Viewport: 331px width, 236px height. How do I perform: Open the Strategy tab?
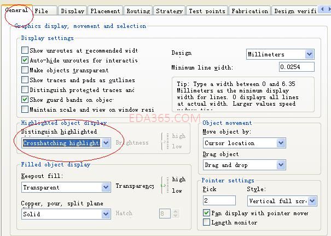(169, 11)
